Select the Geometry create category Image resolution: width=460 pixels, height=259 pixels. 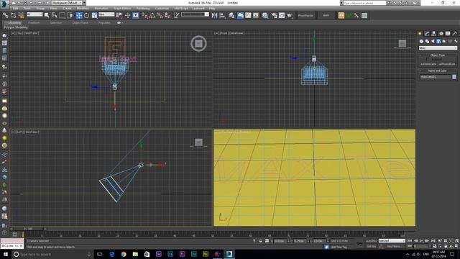(x=421, y=41)
